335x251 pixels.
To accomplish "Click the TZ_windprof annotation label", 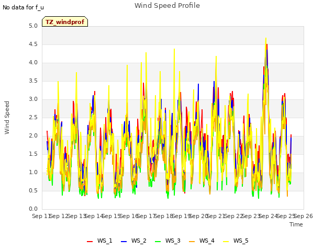I will coord(65,21).
